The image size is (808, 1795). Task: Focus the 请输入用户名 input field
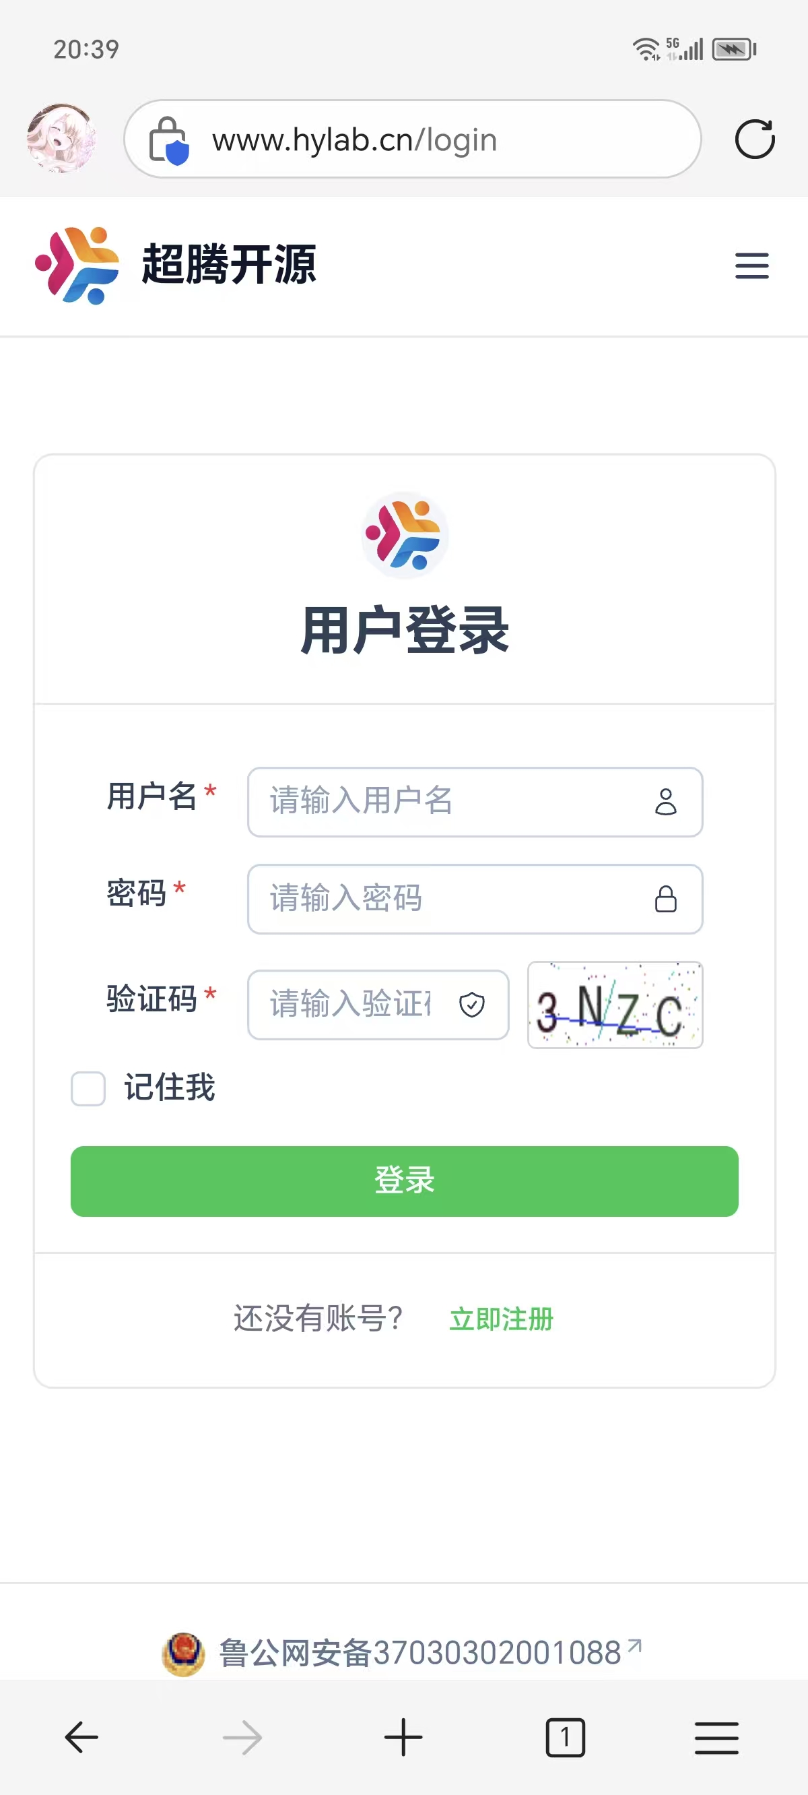[x=475, y=802]
